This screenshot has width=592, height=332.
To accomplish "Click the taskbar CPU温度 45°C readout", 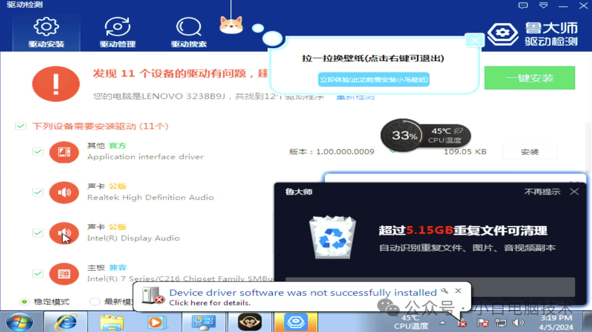I will [x=411, y=322].
